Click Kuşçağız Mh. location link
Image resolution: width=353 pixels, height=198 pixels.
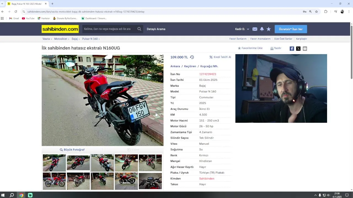point(209,66)
